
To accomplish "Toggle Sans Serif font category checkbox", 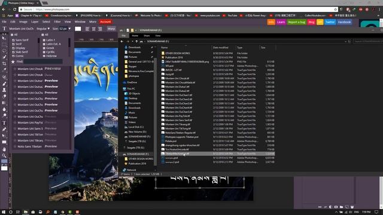I will [13, 40].
